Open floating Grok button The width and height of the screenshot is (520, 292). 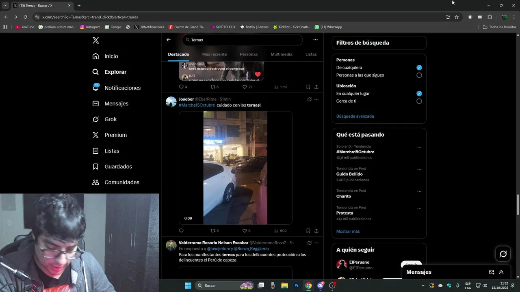pyautogui.click(x=503, y=254)
